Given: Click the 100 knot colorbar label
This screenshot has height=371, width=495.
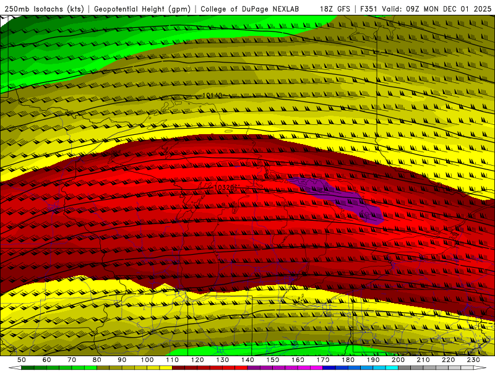Looking at the screenshot, I should (x=147, y=360).
